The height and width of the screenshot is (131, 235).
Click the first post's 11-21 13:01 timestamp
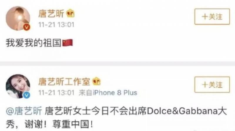56,25
